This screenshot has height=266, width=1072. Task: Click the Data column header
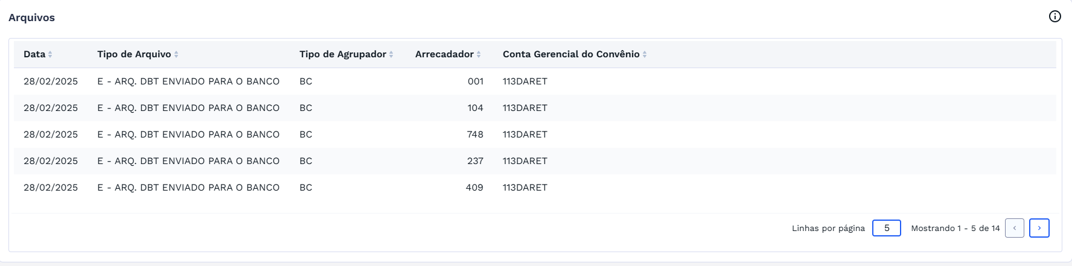click(34, 54)
